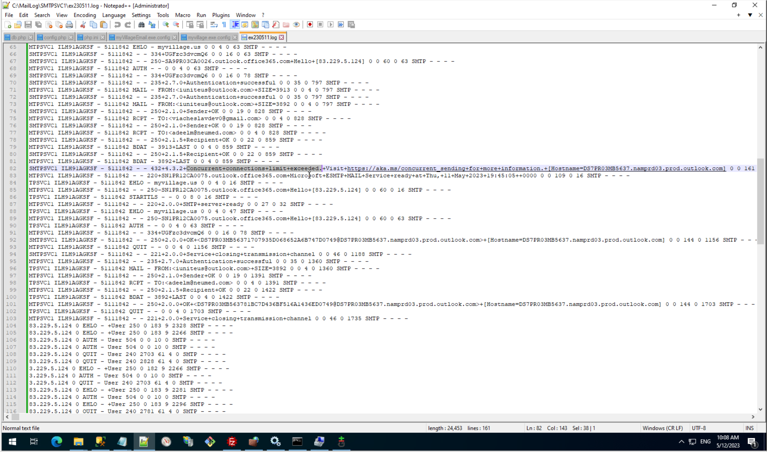The height and width of the screenshot is (452, 767).
Task: Open the tab list dropdown arrow
Action: [x=750, y=15]
